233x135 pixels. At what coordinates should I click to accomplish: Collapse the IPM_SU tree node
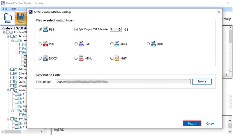point(8,119)
